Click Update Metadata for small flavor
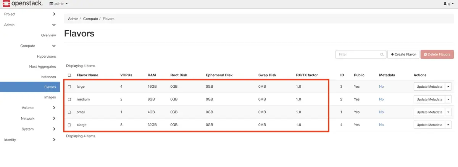 coord(429,112)
